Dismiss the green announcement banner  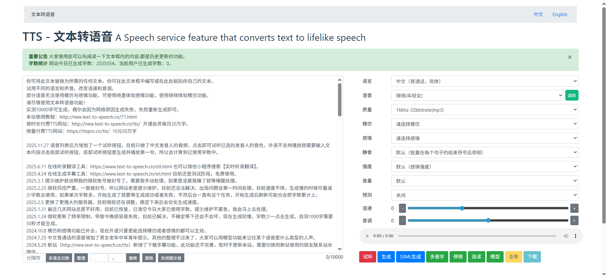570,57
